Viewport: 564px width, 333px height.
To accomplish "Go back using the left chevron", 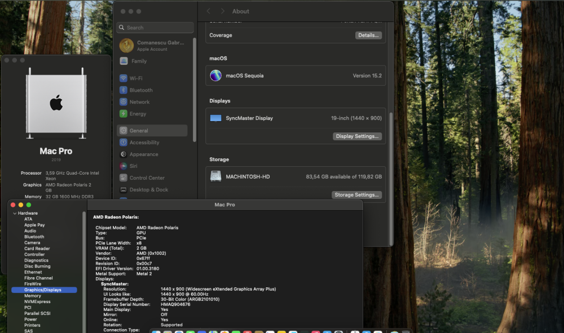I will [209, 11].
